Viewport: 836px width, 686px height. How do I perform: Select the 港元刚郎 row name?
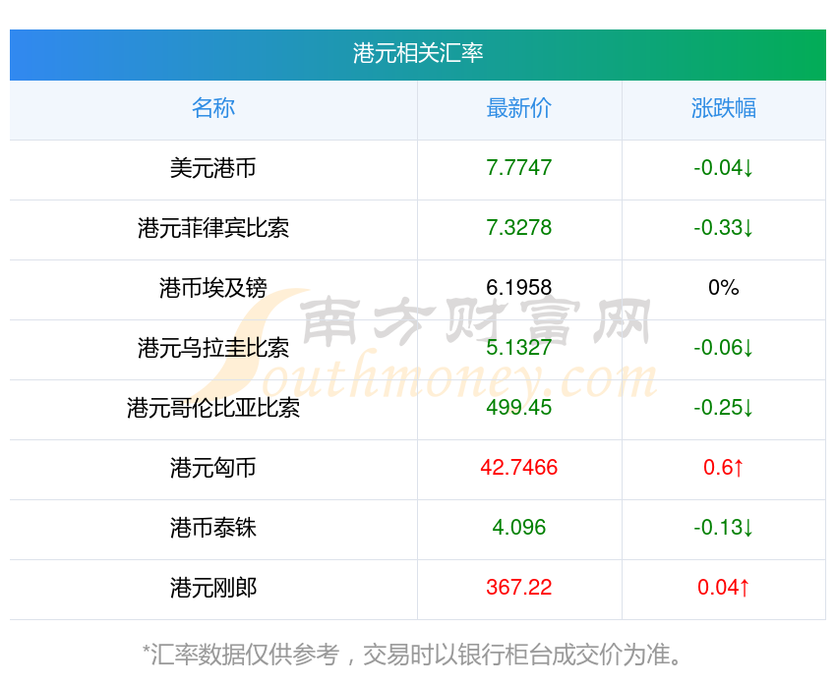(x=213, y=588)
